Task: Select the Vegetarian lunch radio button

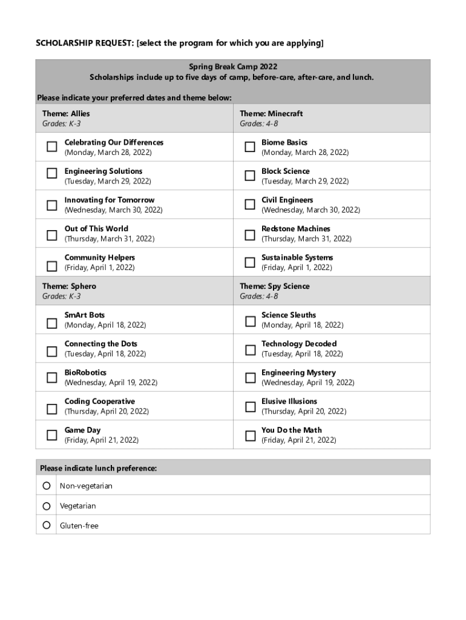Action: click(x=47, y=506)
